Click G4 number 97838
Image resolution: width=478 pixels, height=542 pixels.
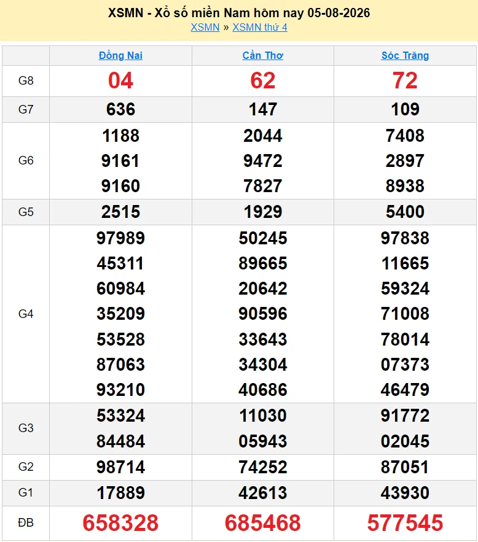pos(405,238)
